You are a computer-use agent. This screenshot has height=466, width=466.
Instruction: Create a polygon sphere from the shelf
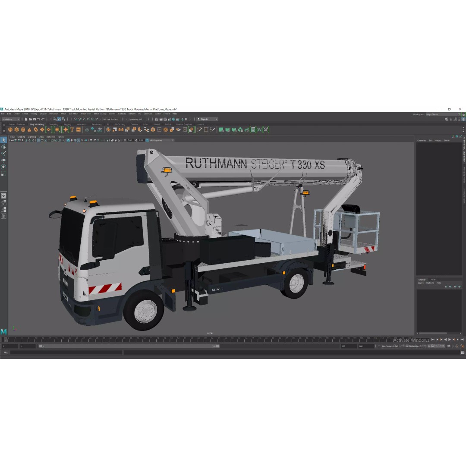tap(10, 129)
